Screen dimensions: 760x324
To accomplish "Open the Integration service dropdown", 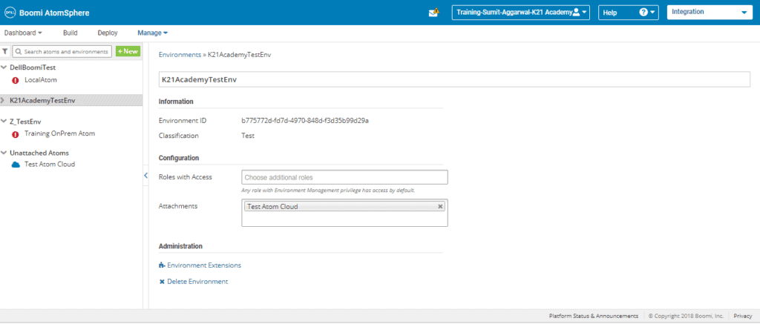I will point(709,13).
